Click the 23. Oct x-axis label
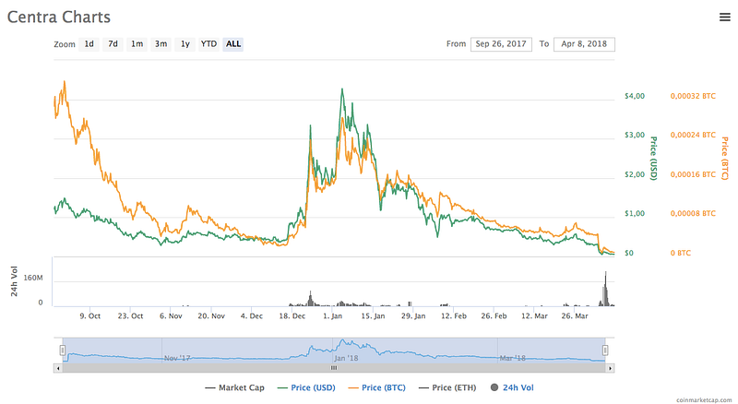 130,316
